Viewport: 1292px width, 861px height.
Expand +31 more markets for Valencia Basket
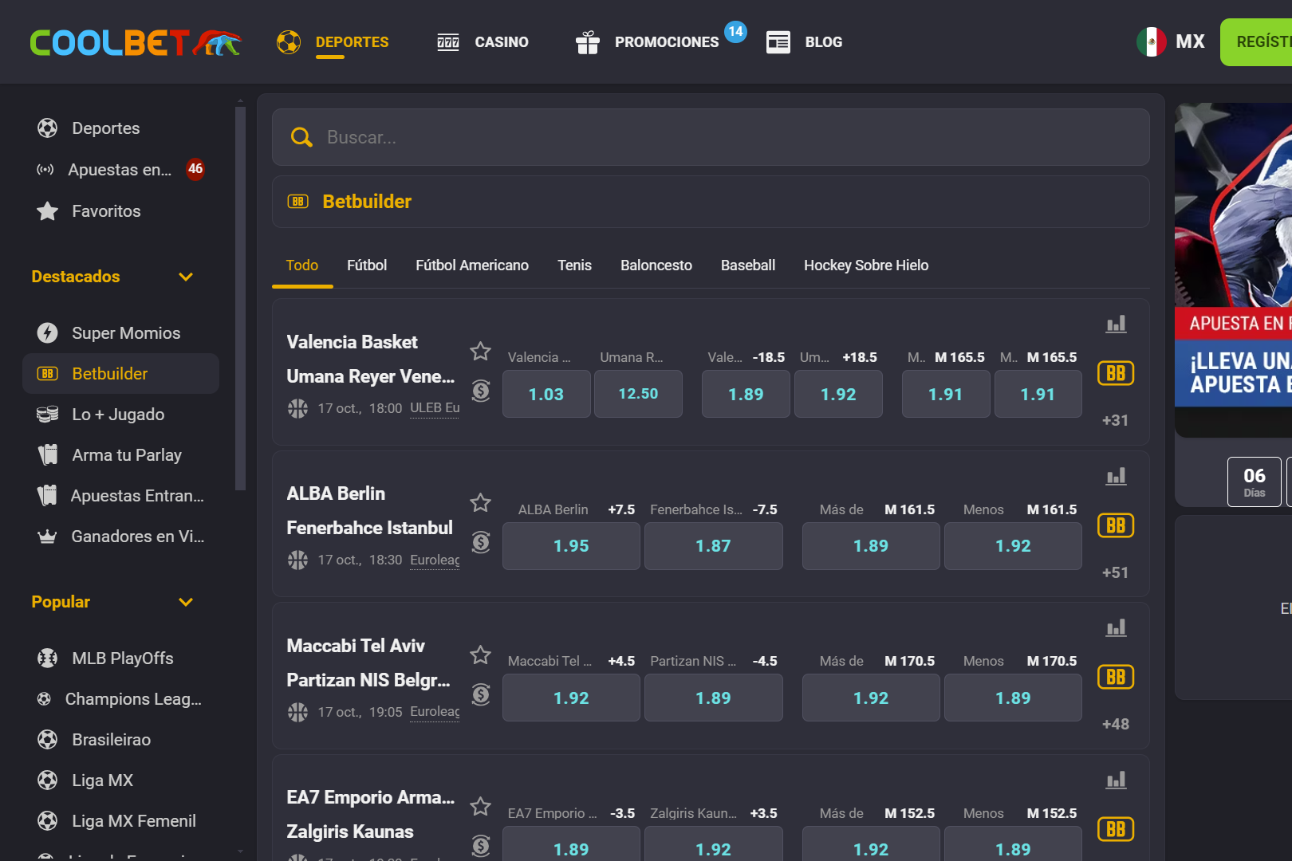1115,420
